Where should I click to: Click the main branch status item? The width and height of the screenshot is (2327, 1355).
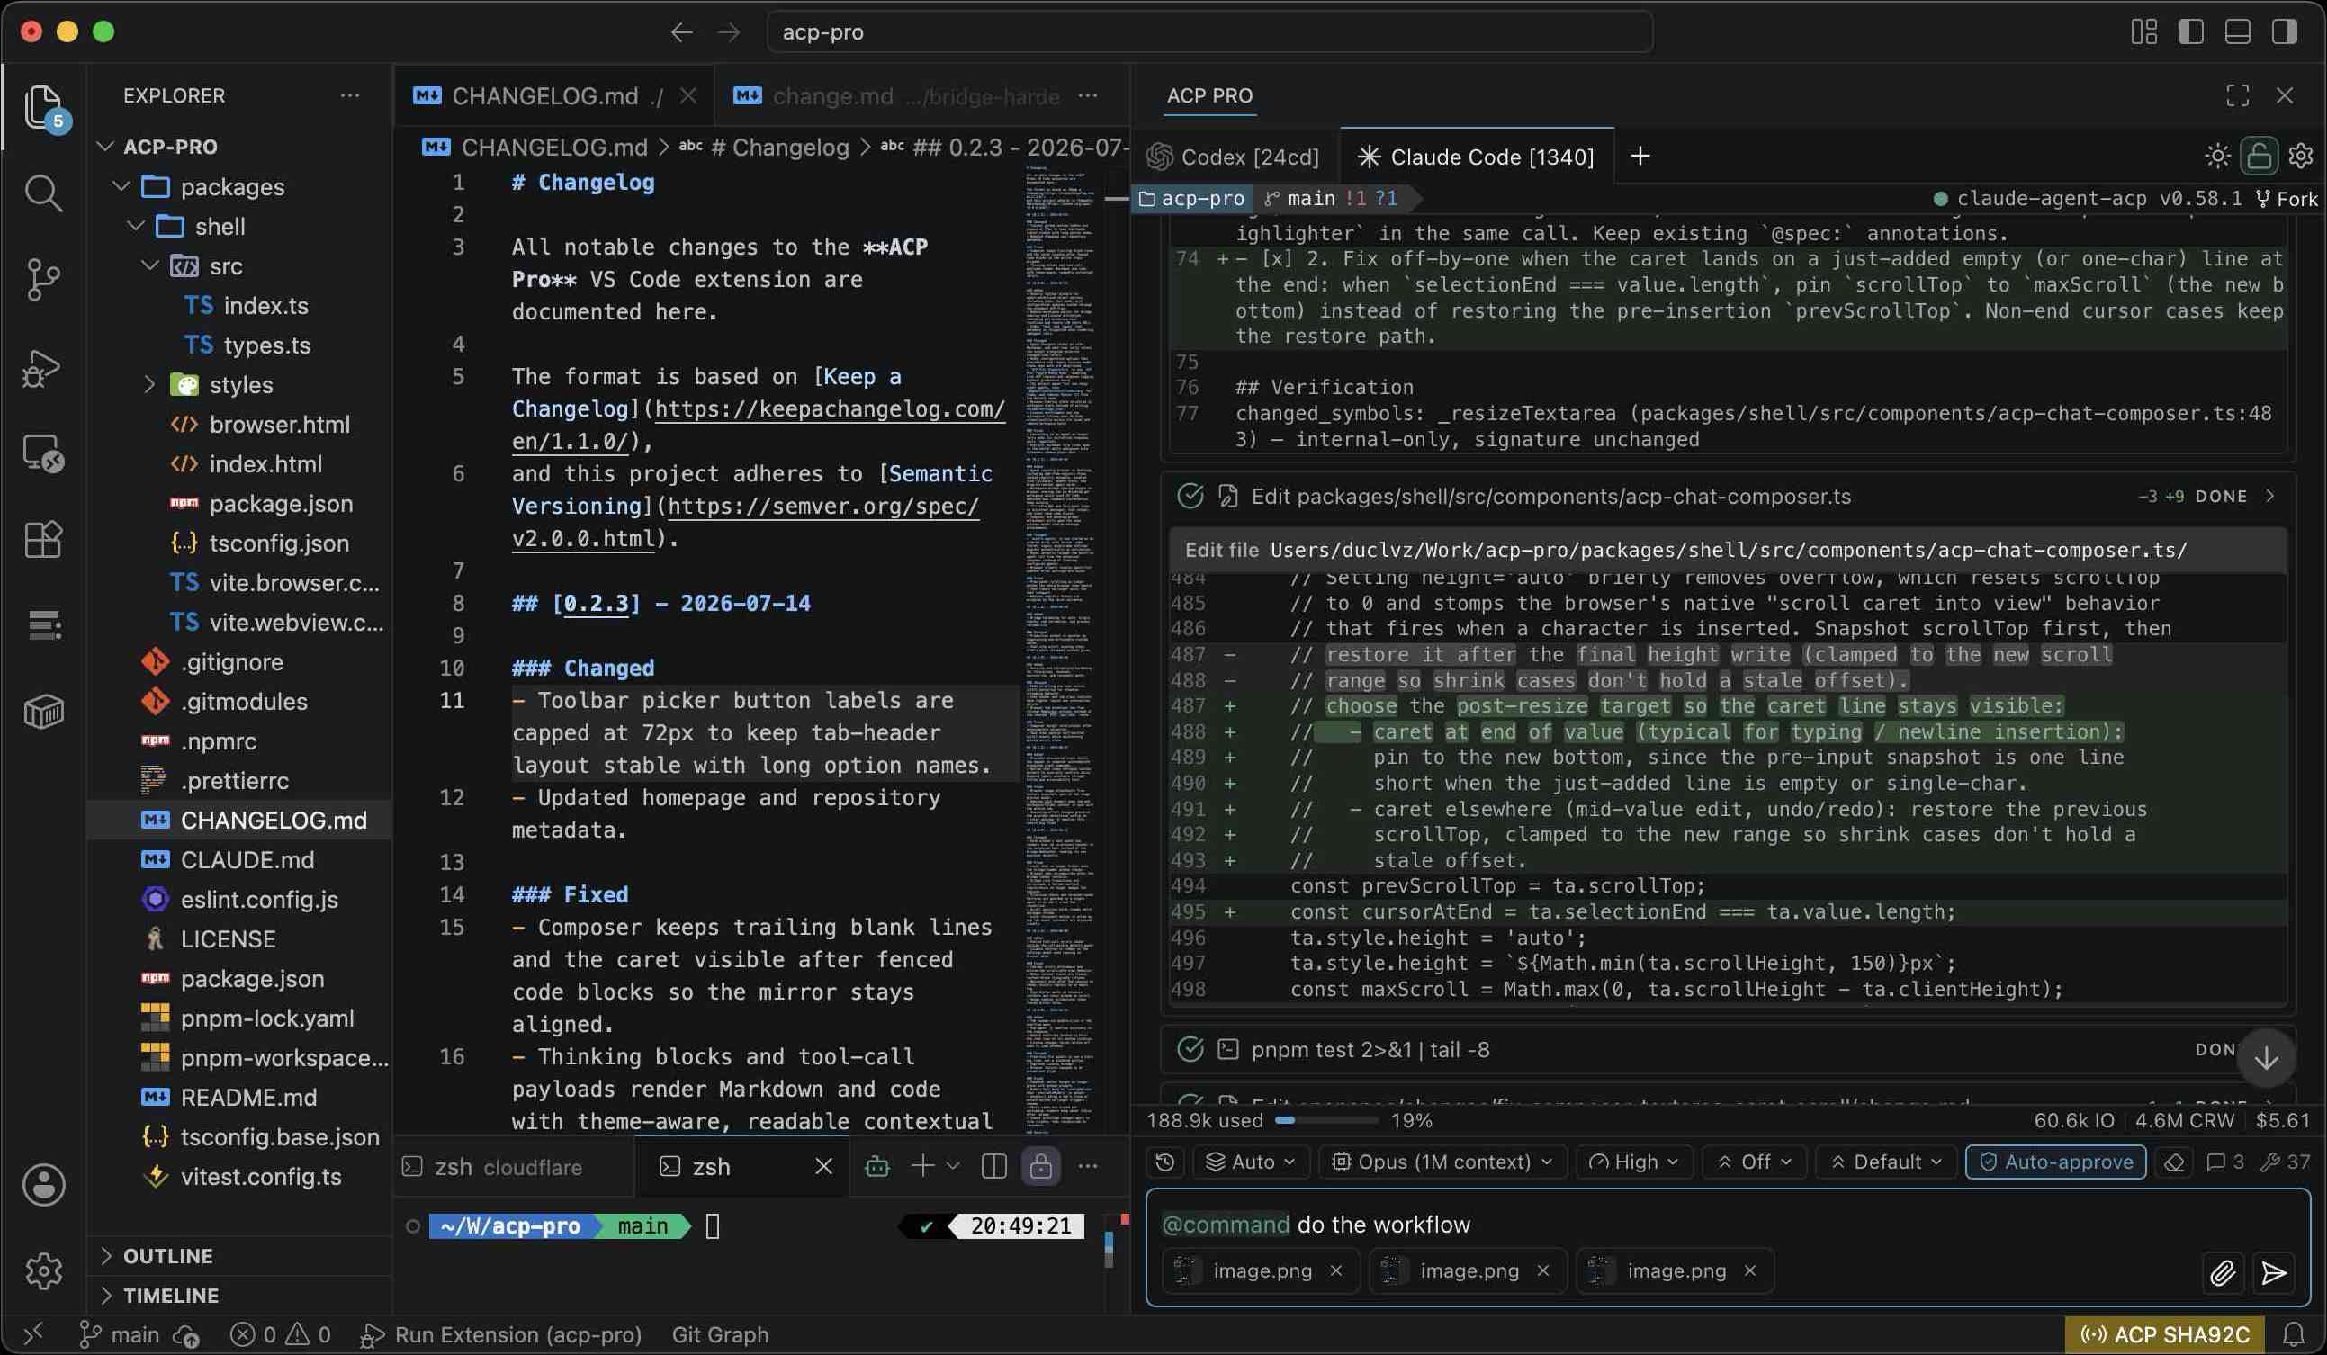point(120,1335)
